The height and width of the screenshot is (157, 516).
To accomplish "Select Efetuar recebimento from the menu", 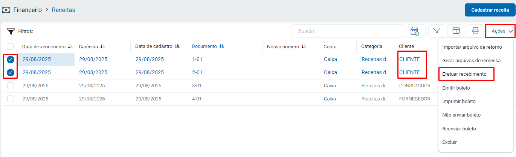I will click(x=464, y=74).
